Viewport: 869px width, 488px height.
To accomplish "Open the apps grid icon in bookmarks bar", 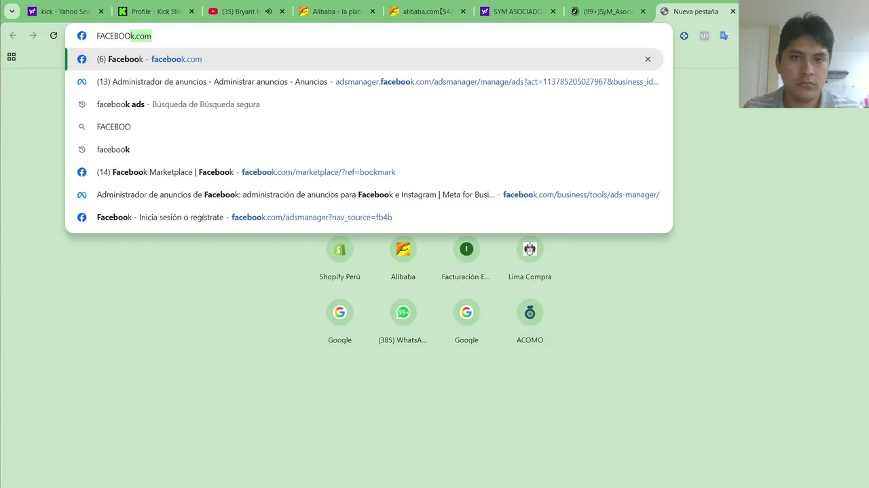I will pyautogui.click(x=12, y=57).
